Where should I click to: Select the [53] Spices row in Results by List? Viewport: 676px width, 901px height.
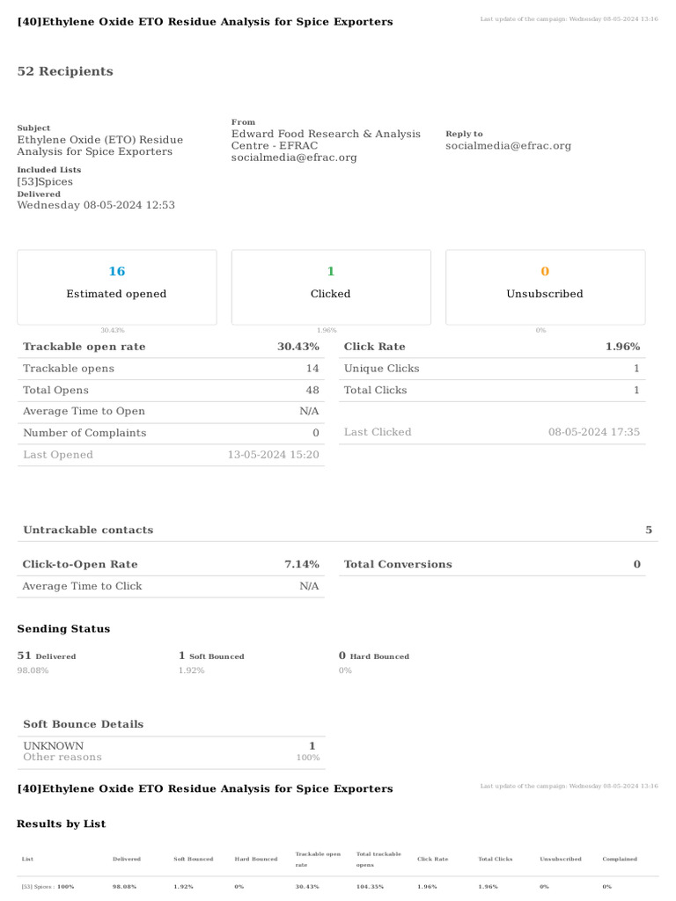(x=337, y=887)
